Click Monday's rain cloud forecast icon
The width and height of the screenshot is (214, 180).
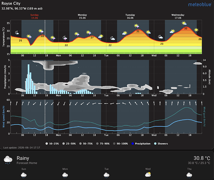click(x=65, y=175)
